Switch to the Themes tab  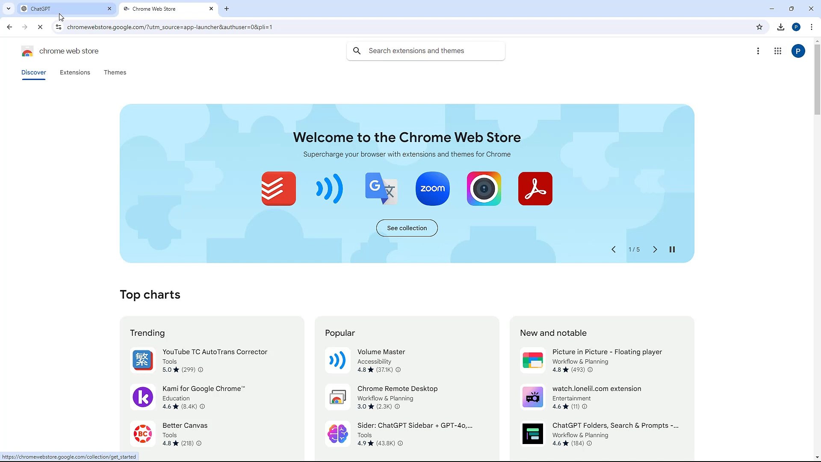[x=115, y=72]
